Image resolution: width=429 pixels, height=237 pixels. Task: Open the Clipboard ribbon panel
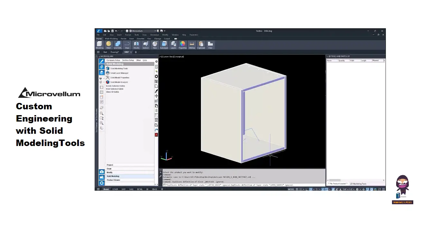[201, 45]
